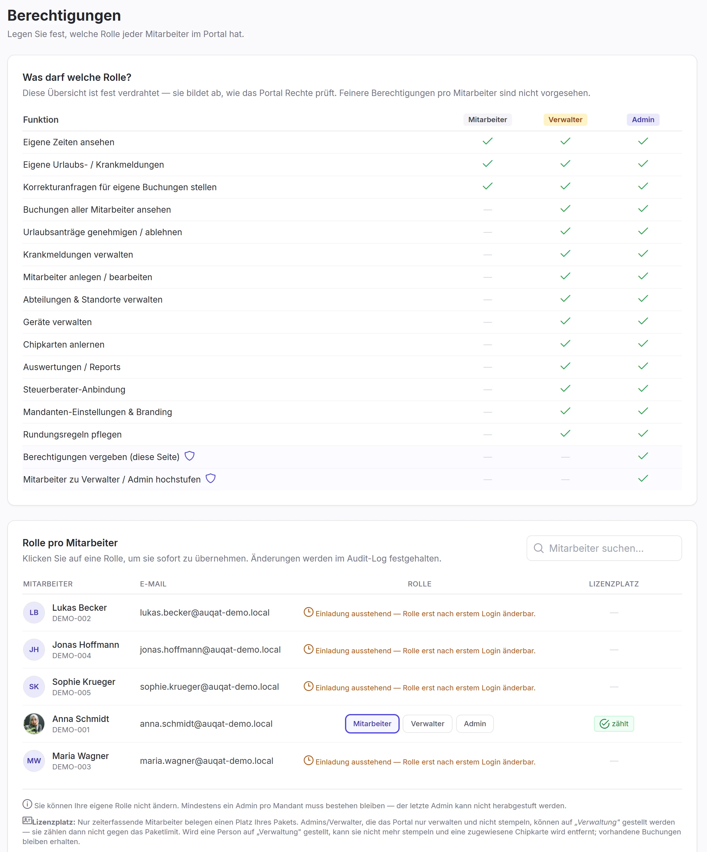Click the clock icon in Maria Wagner's row
The height and width of the screenshot is (852, 707).
[309, 760]
